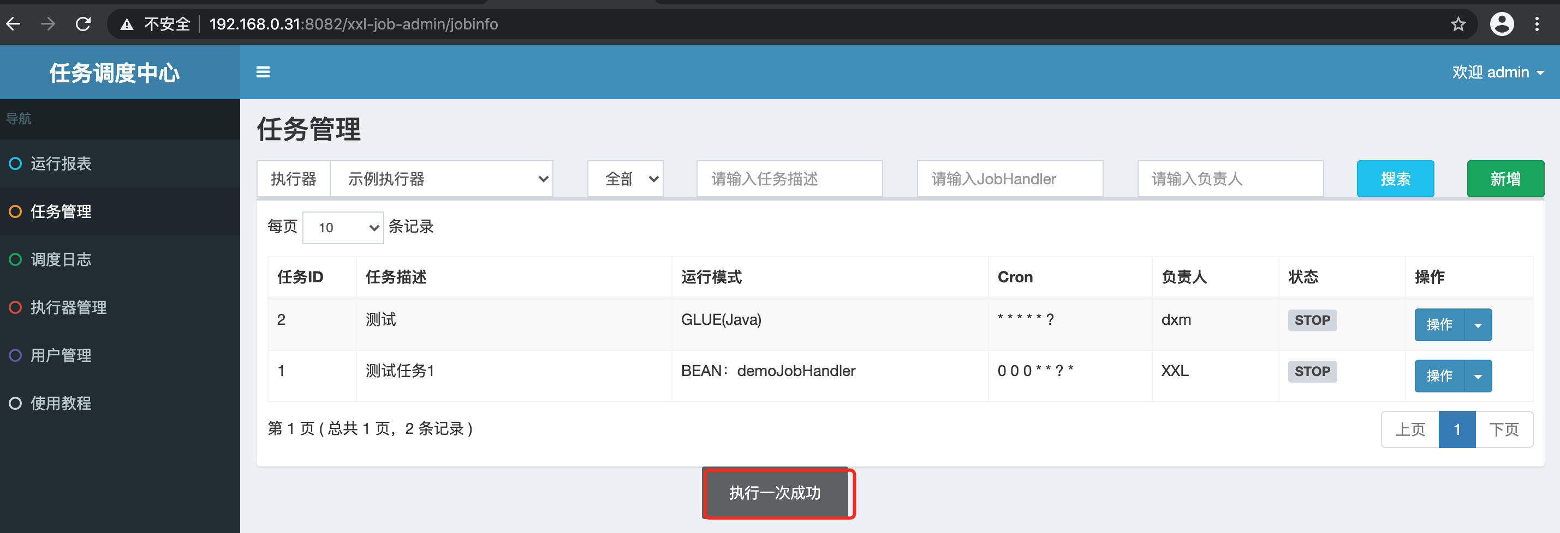Open the 使用教程 sidebar item

(x=120, y=403)
